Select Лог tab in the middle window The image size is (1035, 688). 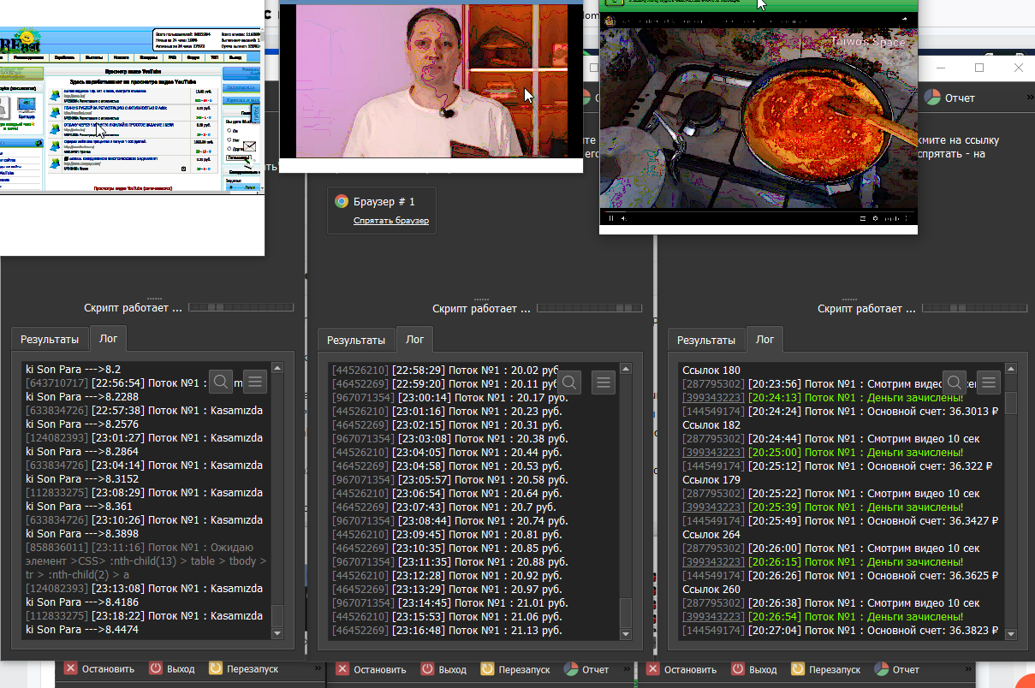pos(414,340)
